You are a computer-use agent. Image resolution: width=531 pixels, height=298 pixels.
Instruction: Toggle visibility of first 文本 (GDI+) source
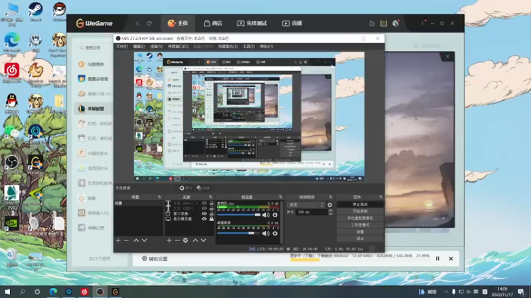pyautogui.click(x=204, y=203)
